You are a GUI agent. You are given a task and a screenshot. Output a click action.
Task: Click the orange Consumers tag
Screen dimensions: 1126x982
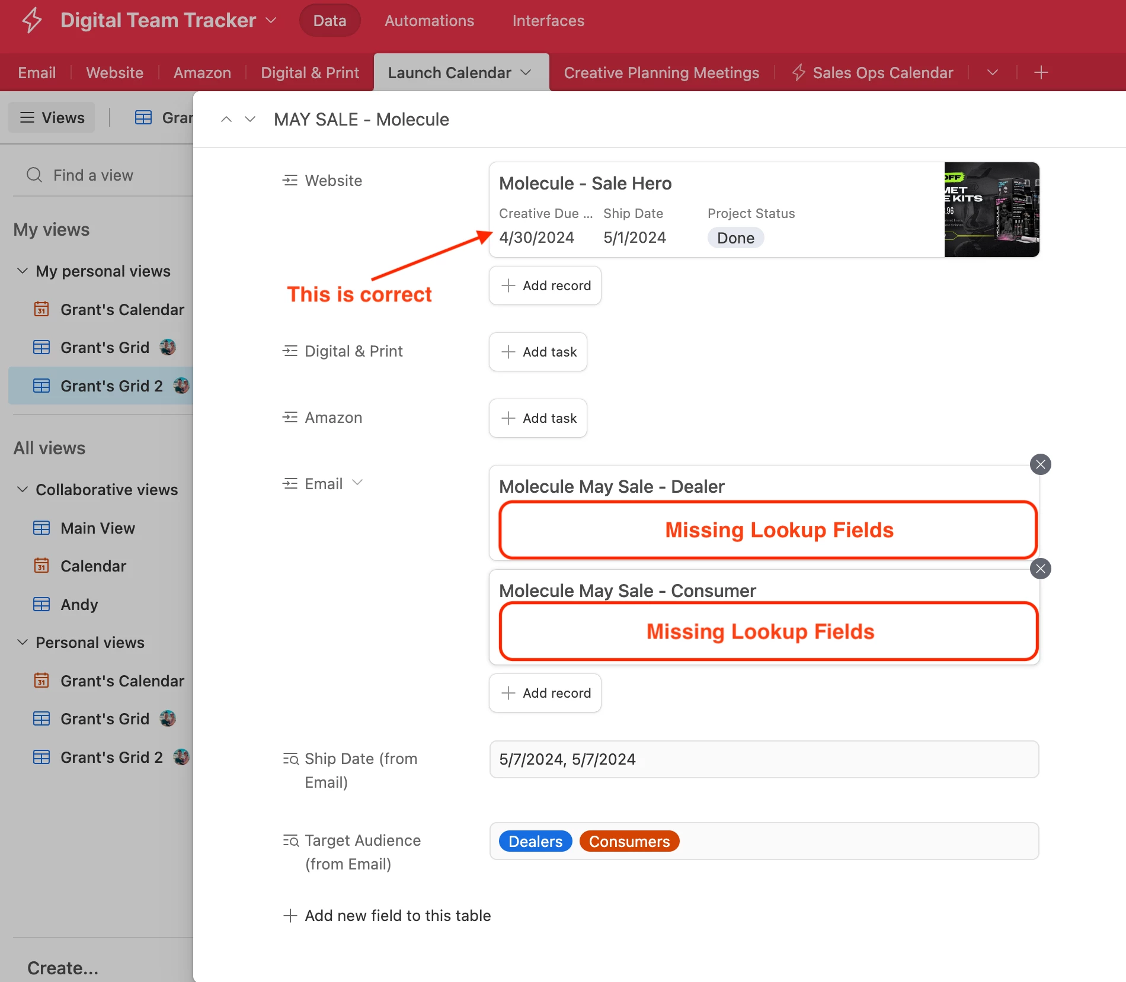tap(629, 841)
